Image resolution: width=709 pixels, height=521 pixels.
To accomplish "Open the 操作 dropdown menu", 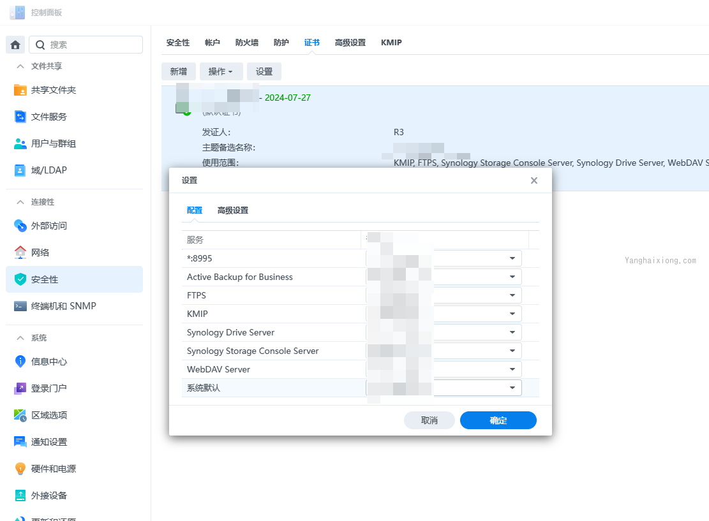I will coord(221,71).
